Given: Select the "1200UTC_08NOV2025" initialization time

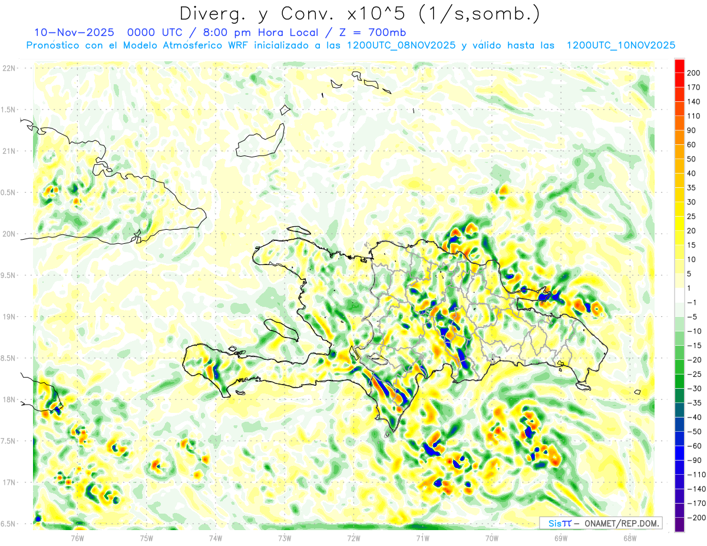Looking at the screenshot, I should click(402, 45).
